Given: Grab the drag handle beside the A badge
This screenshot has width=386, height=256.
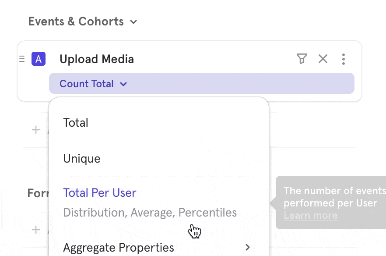Looking at the screenshot, I should point(22,59).
